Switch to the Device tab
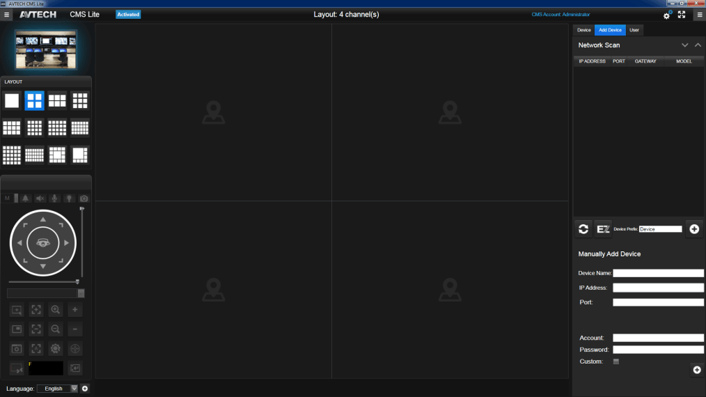 click(x=583, y=30)
